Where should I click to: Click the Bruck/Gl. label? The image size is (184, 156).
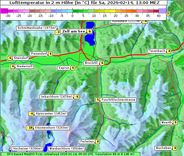(91, 63)
